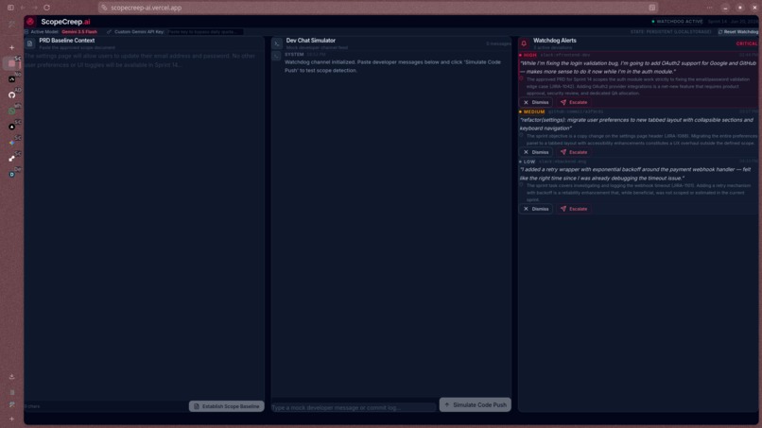The image size is (762, 428).
Task: Open the blue D icon sidebar tab
Action: (x=11, y=175)
